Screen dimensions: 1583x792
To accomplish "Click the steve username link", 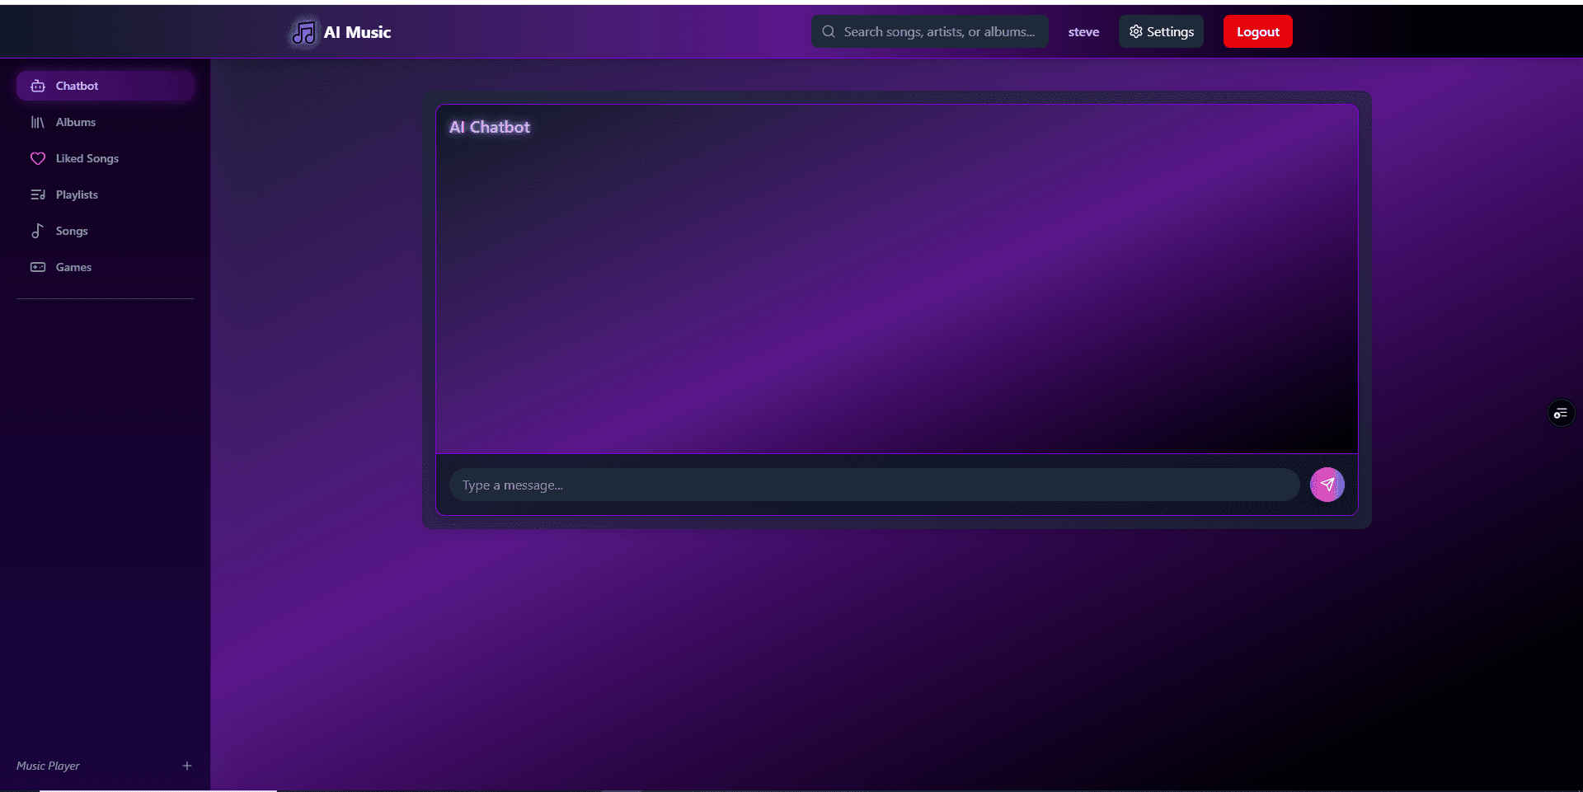I will click(1083, 32).
